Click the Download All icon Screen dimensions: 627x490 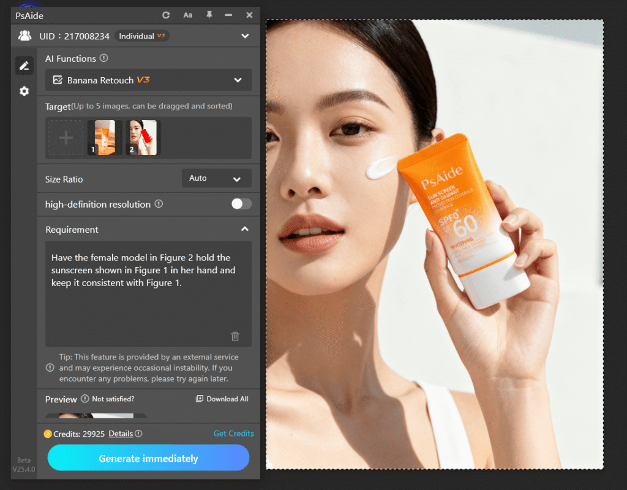200,399
